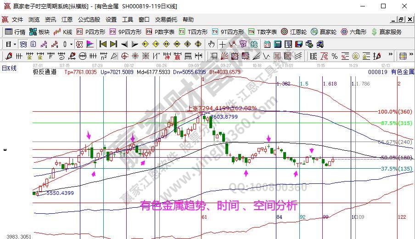Screen dimensions: 415x239
Task: Click the save floppy disk icon
Action: pos(298,44)
